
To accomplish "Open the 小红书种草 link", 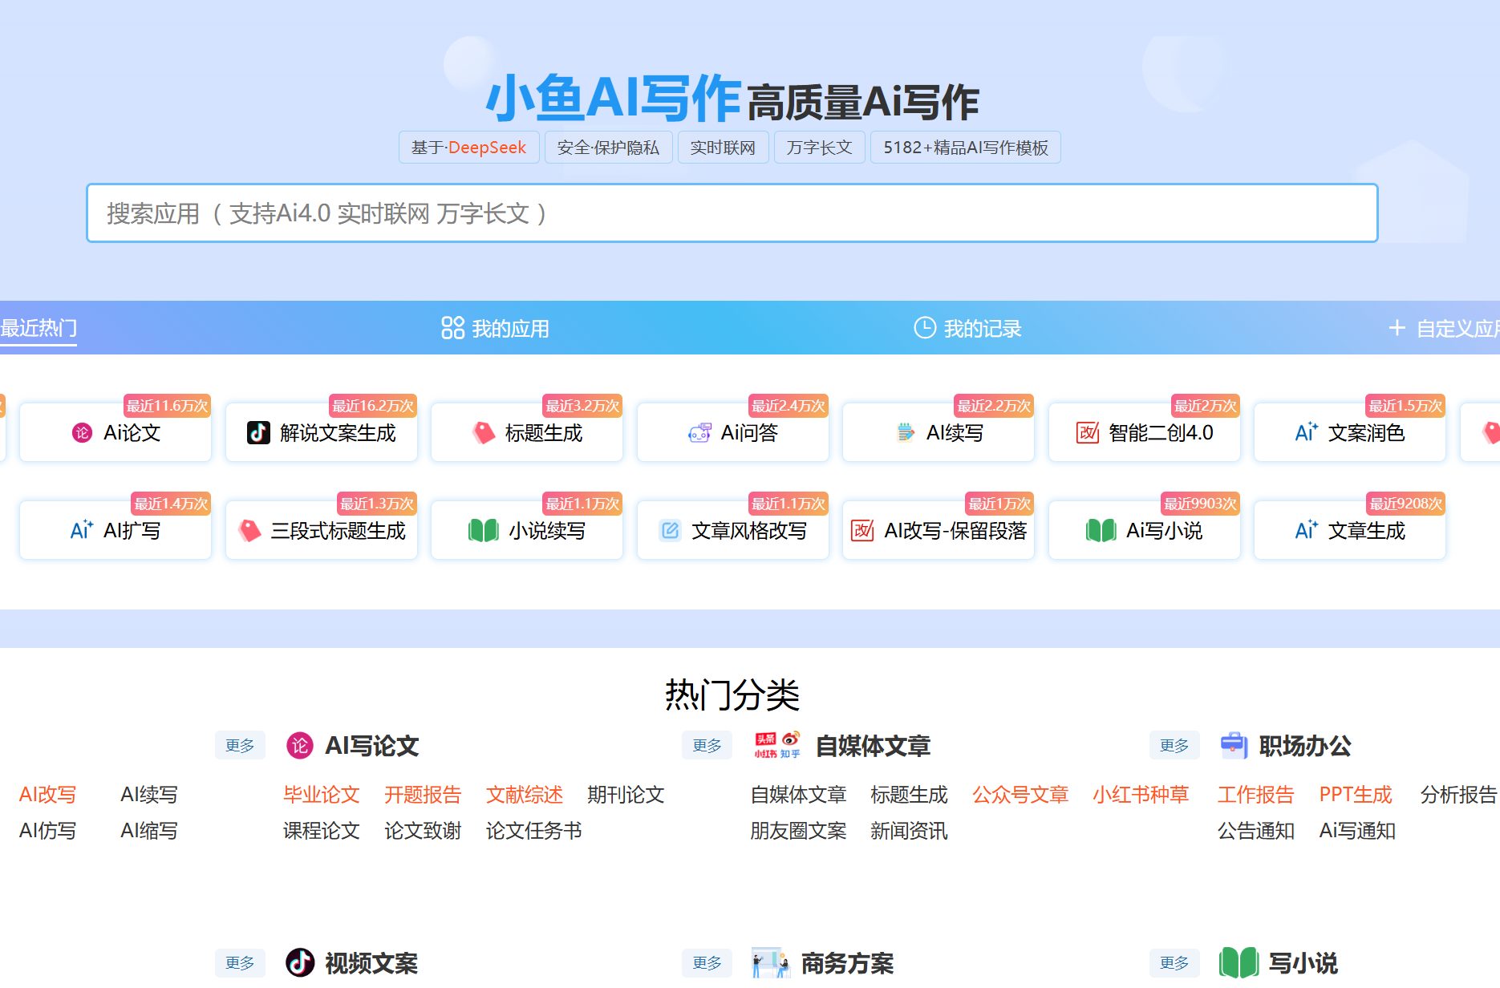I will point(1140,795).
